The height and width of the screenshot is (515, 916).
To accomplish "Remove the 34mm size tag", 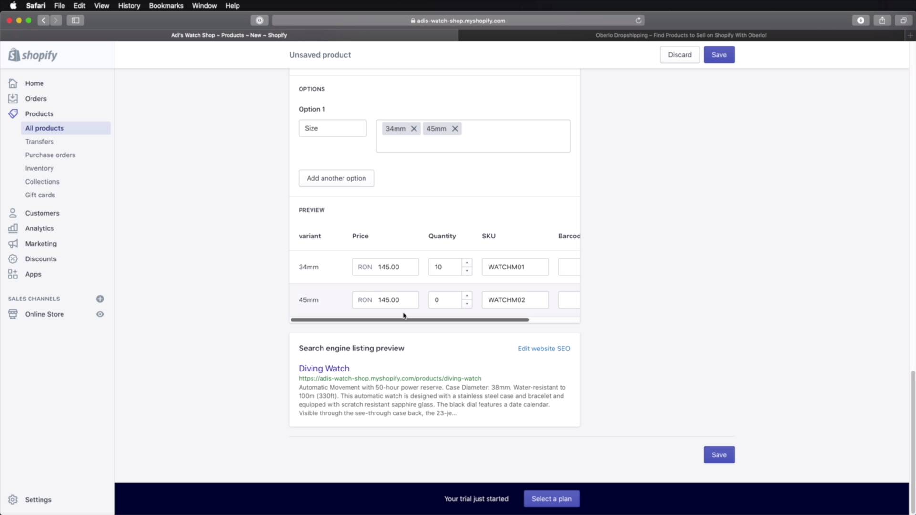I will 414,129.
